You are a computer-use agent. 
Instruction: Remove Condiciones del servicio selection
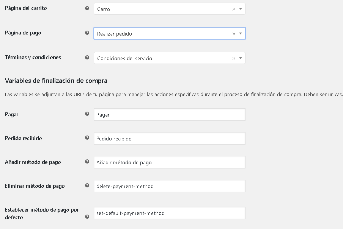(234, 59)
